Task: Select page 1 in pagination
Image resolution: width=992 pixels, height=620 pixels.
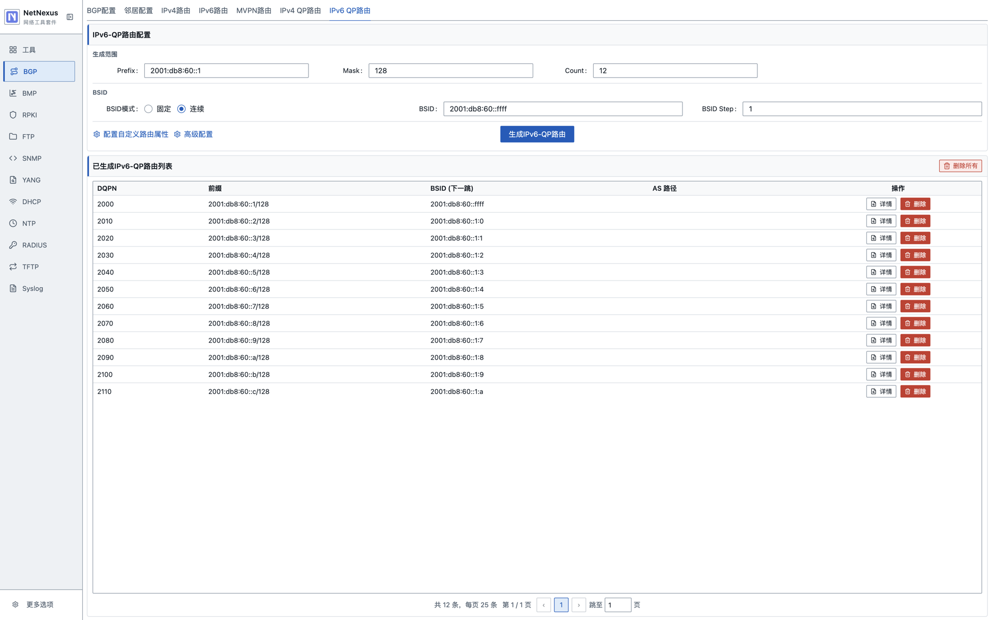Action: (x=561, y=605)
